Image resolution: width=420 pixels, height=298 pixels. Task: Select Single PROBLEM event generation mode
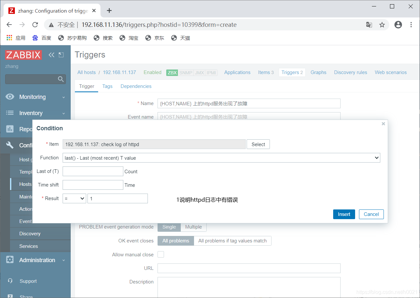[x=169, y=227]
